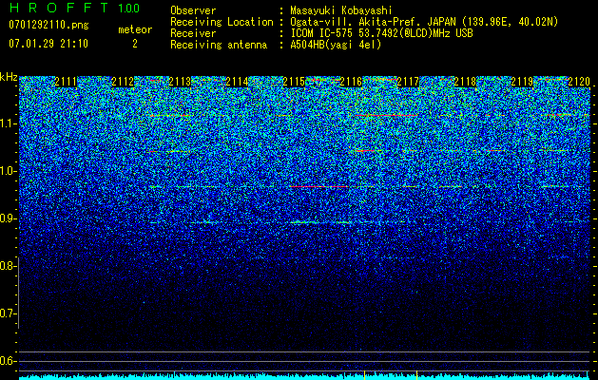The width and height of the screenshot is (598, 380).
Task: Select the A504HB(yagi 4el) antenna text
Action: [336, 45]
